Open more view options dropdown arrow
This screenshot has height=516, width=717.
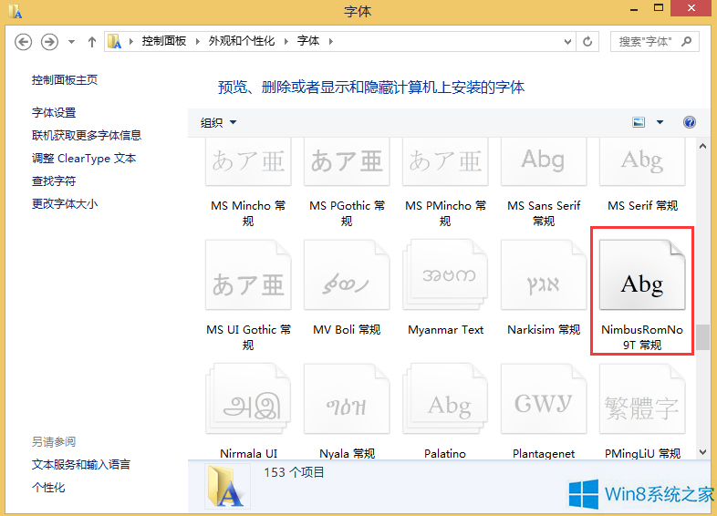660,122
